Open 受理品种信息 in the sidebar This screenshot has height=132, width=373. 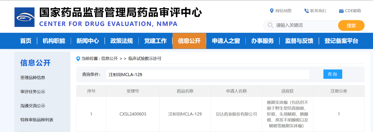click(x=33, y=78)
